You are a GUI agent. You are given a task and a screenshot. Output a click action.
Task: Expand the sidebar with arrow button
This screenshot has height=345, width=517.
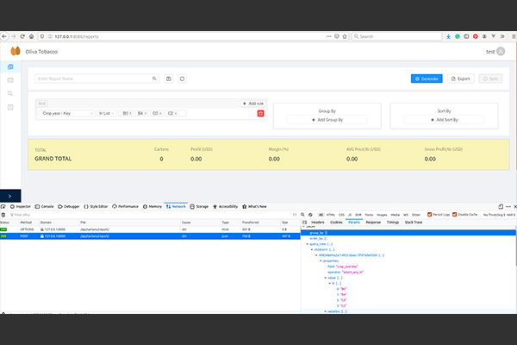click(9, 197)
